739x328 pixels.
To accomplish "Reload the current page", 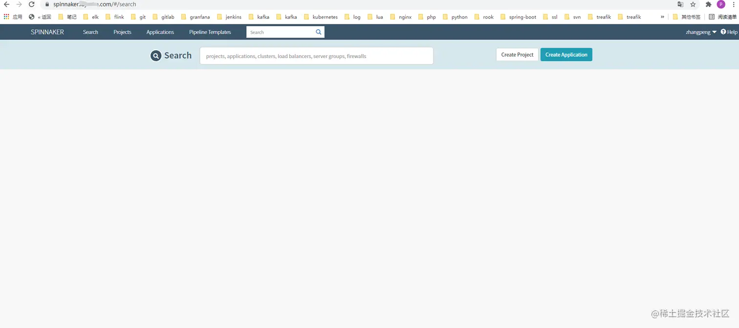I will [x=32, y=4].
